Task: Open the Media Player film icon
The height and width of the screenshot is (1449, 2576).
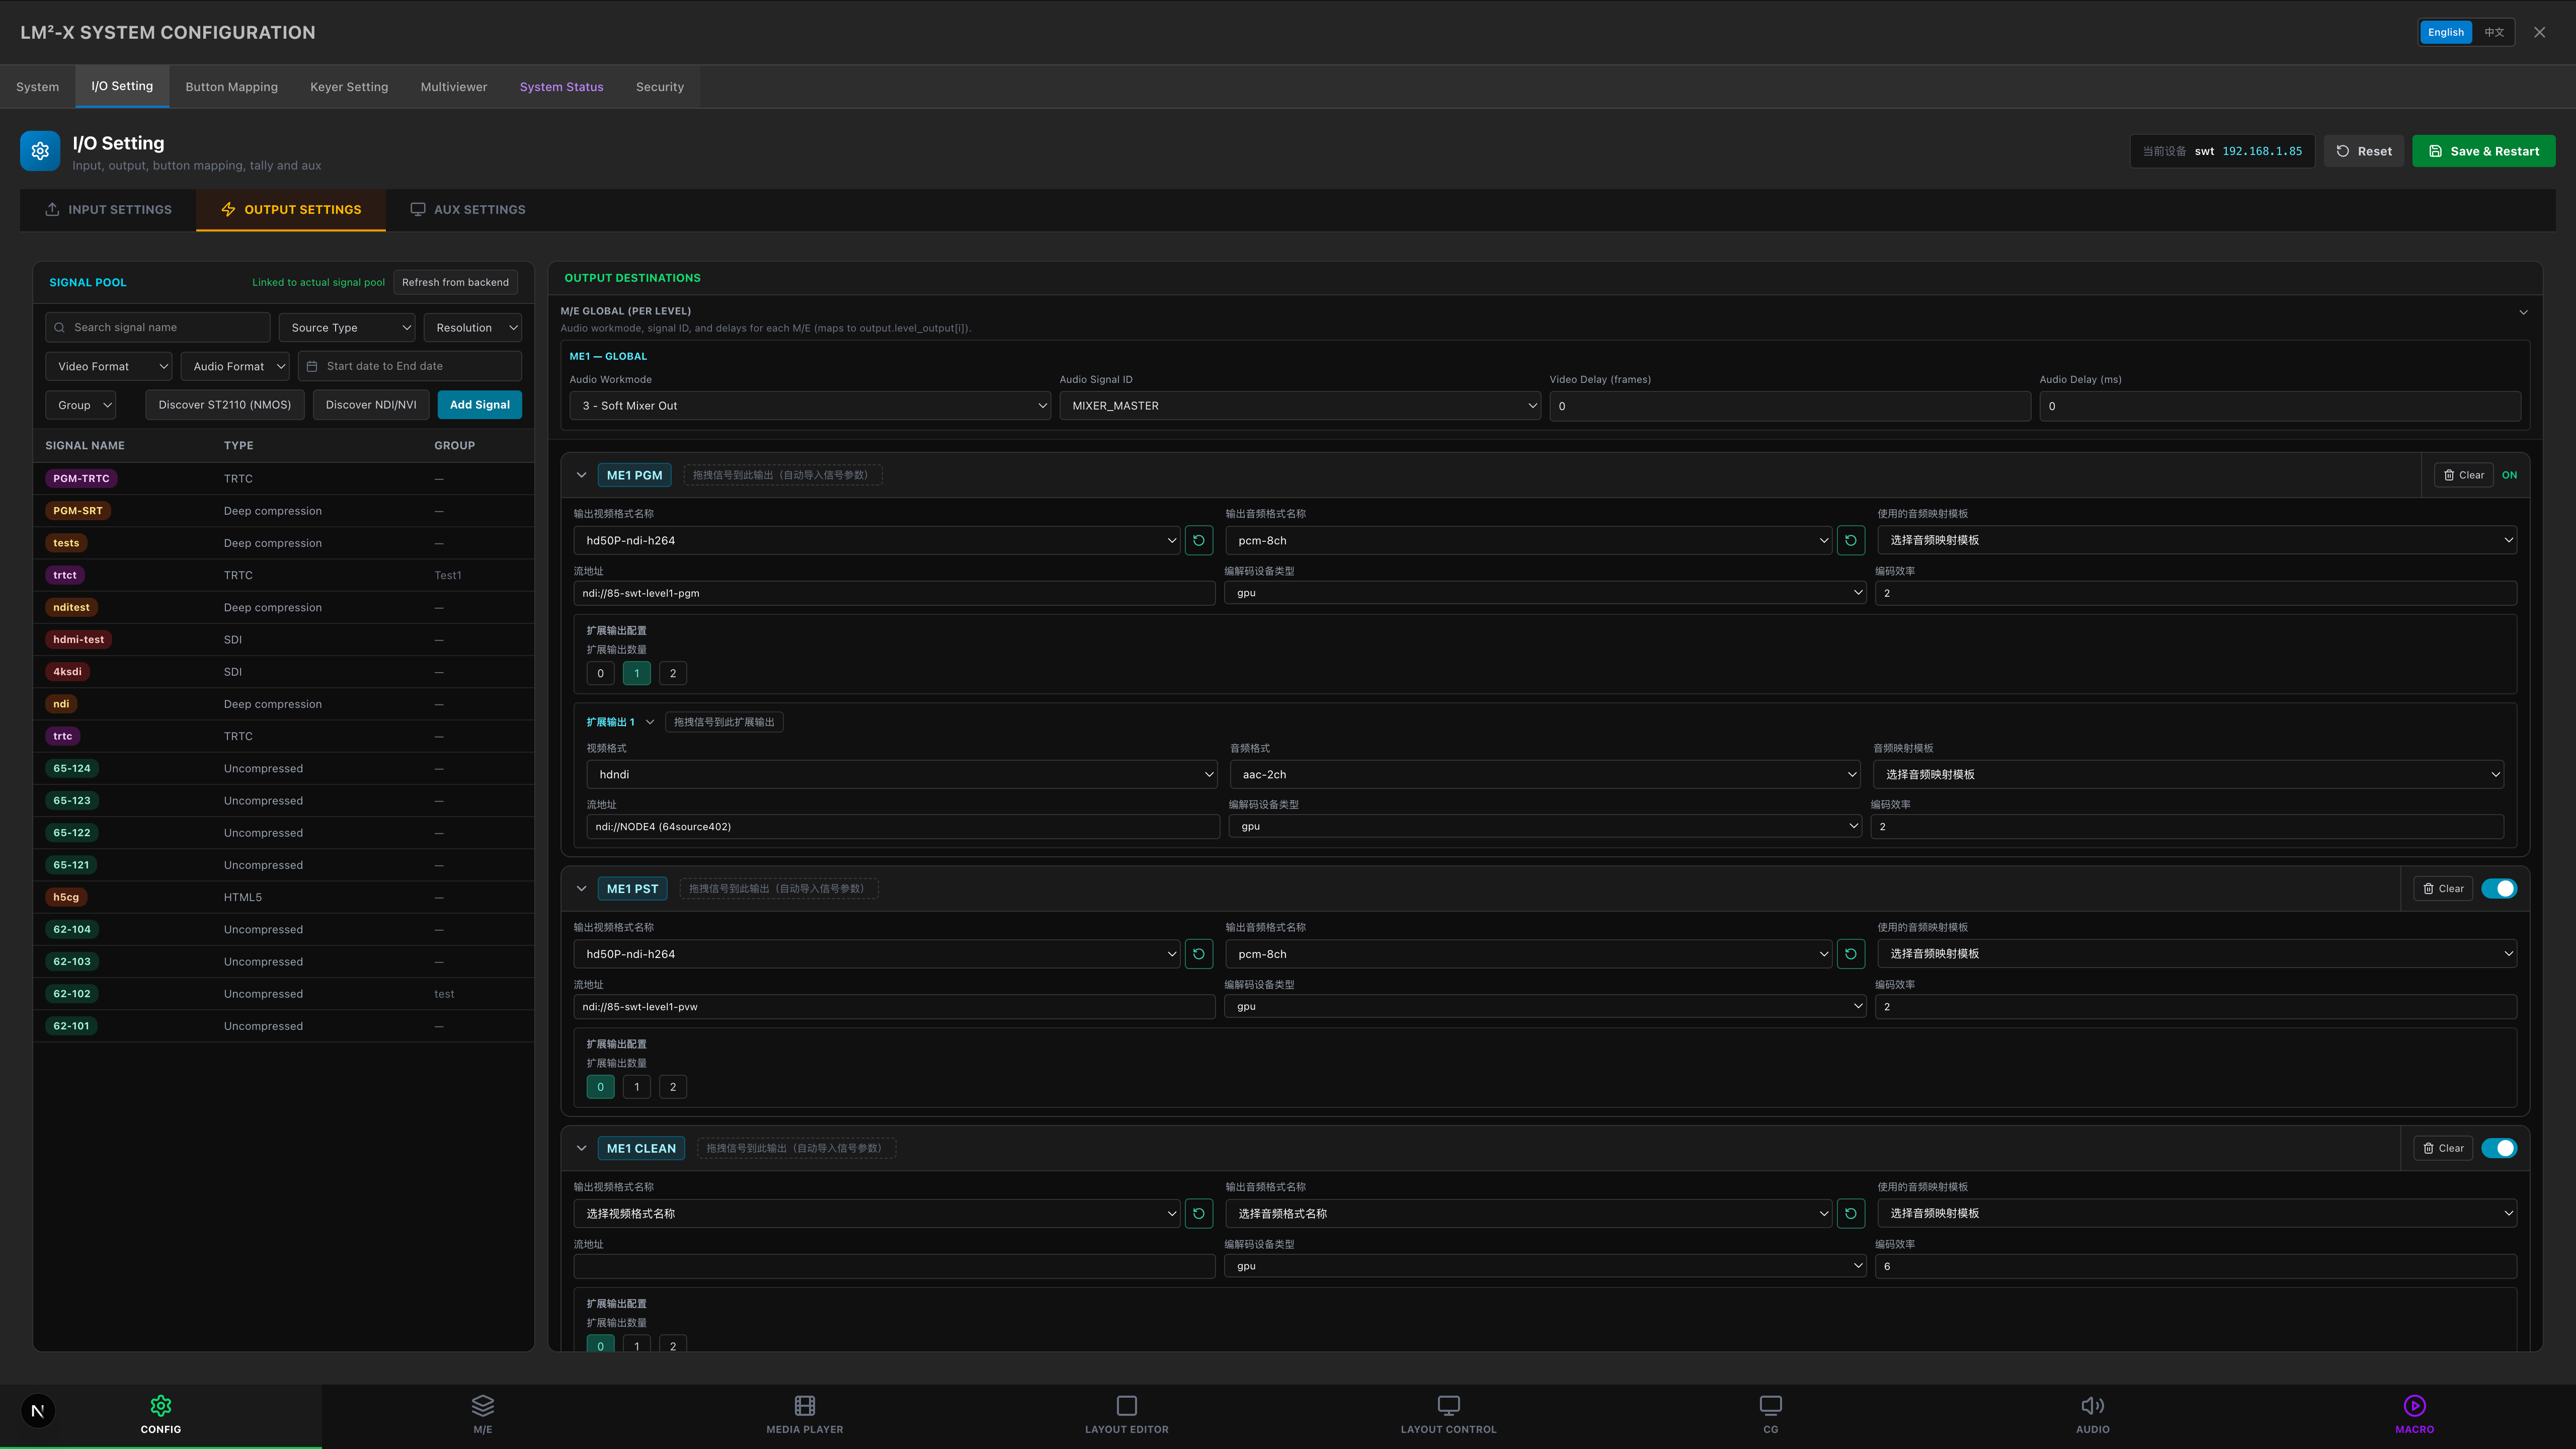Action: click(804, 1405)
